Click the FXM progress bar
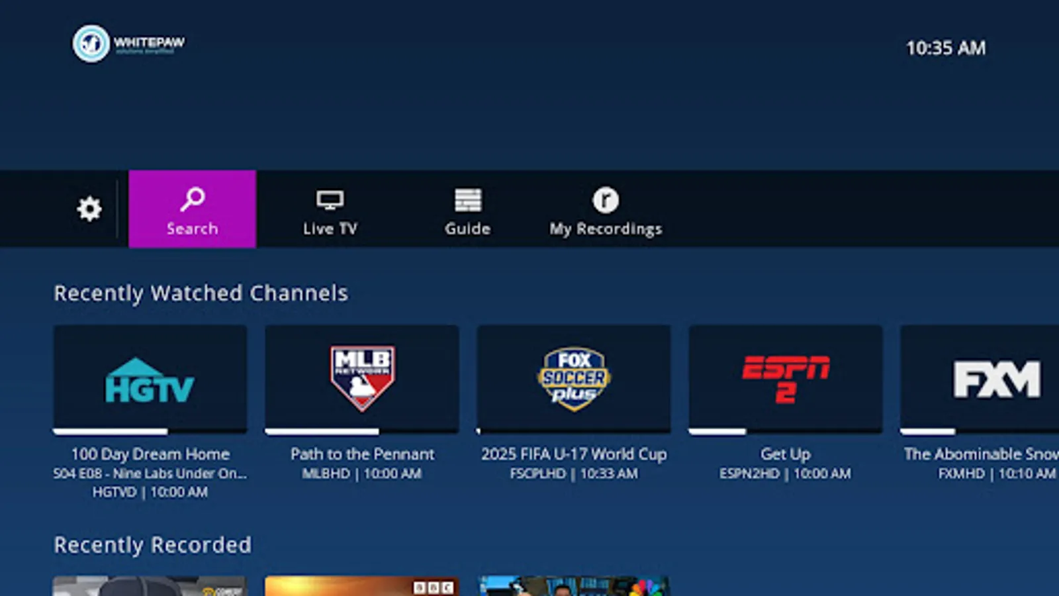This screenshot has width=1059, height=596. pyautogui.click(x=980, y=432)
